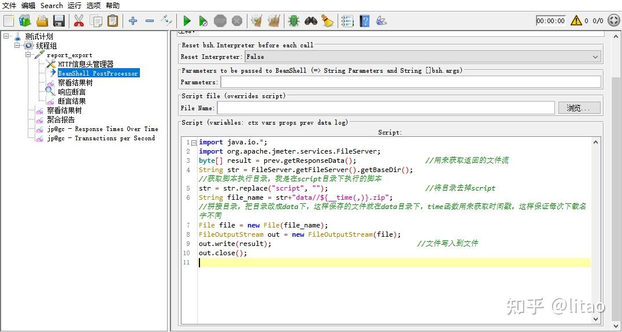Click script editor scroll up arrow

pyautogui.click(x=595, y=142)
